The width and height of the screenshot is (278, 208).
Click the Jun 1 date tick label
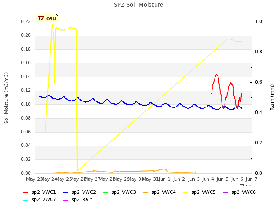[165, 179]
